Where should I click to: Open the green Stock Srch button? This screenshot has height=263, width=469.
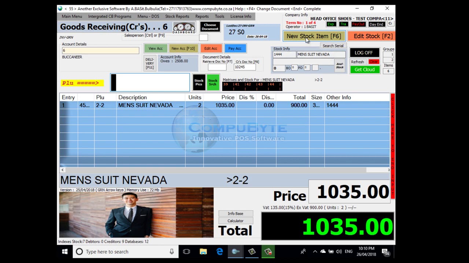point(213,83)
